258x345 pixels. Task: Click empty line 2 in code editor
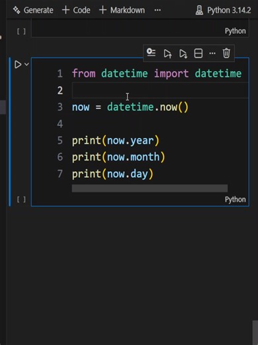point(160,90)
